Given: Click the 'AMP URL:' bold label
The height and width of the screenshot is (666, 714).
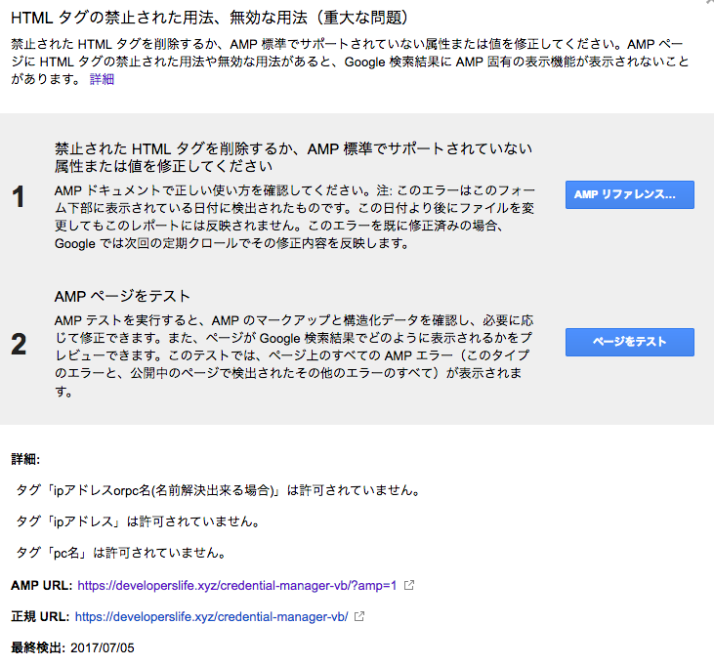Looking at the screenshot, I should [x=41, y=586].
